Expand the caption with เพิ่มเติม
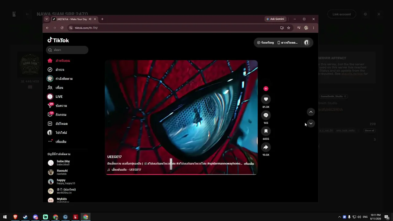393x221 pixels. [x=249, y=164]
